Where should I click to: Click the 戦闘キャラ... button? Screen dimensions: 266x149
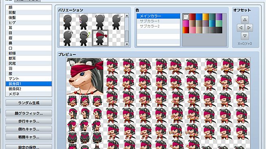28,137
